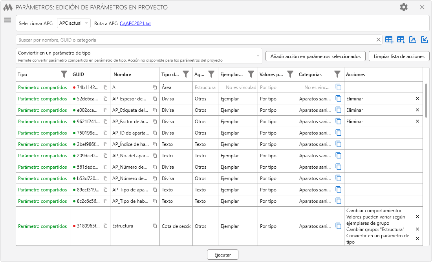The image size is (432, 262).
Task: Remove Eliminar action from AP_Etiqueta row
Action: [417, 110]
